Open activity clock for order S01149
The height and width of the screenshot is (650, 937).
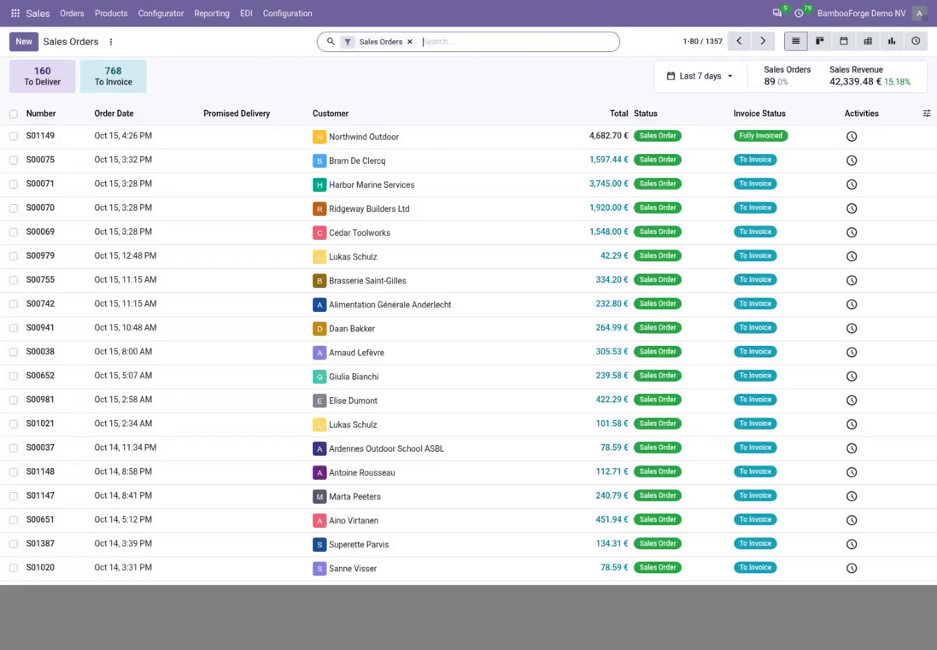852,136
